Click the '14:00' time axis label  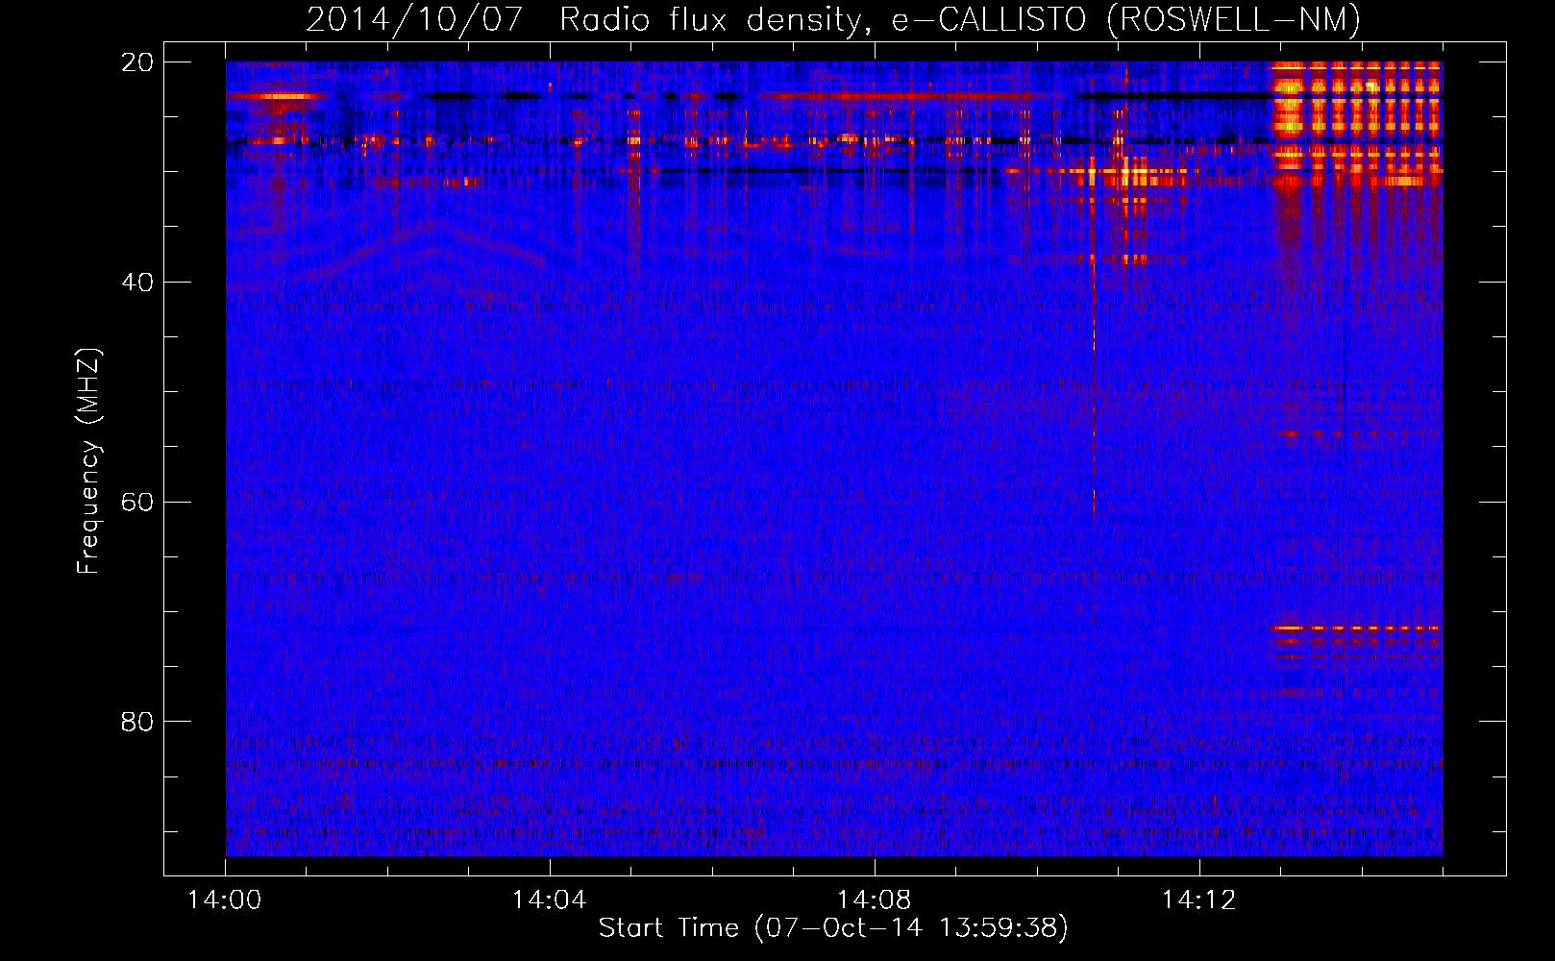point(224,900)
